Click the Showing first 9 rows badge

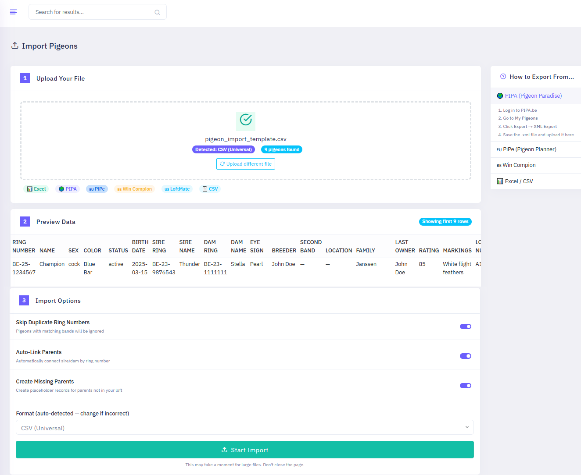pyautogui.click(x=445, y=221)
